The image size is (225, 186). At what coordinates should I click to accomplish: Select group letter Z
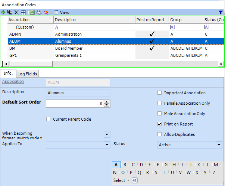214,172
